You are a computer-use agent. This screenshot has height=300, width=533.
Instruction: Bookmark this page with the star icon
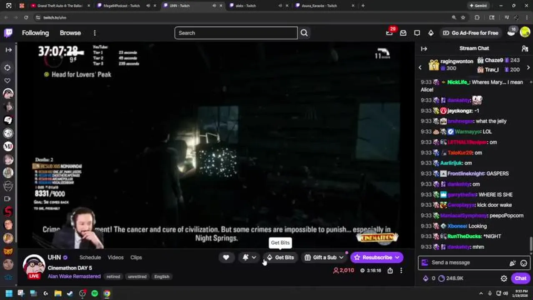click(x=463, y=17)
